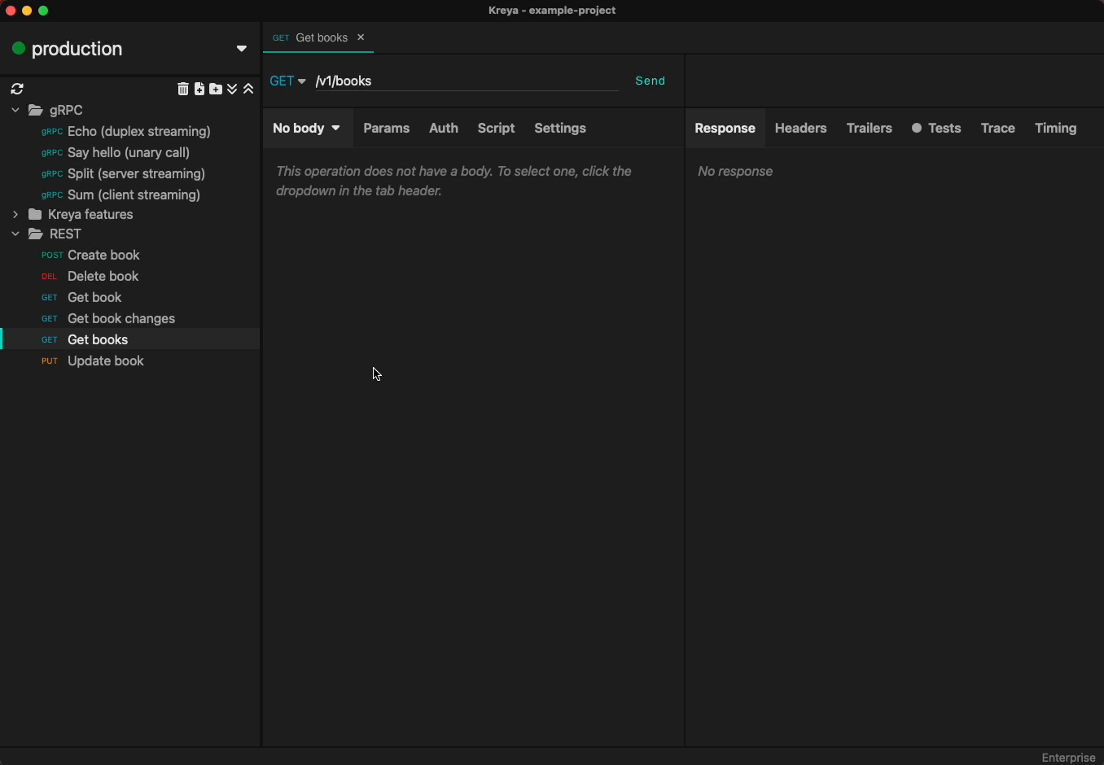Switch to the Params tab
Viewport: 1104px width, 765px height.
click(387, 129)
